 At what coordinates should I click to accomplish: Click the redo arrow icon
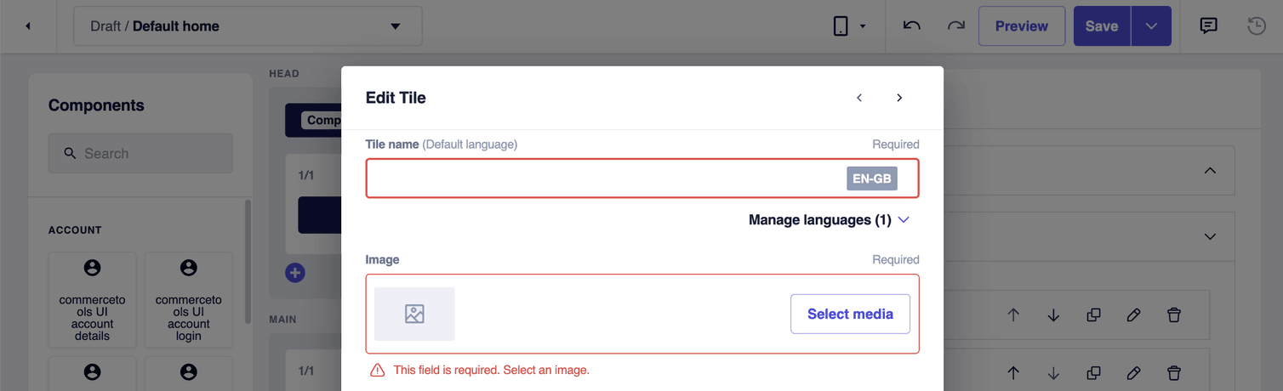956,26
